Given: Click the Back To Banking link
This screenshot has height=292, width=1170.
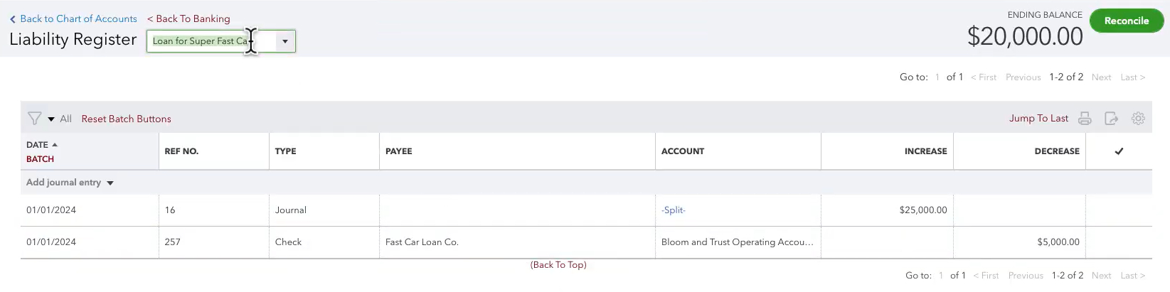Looking at the screenshot, I should [188, 18].
